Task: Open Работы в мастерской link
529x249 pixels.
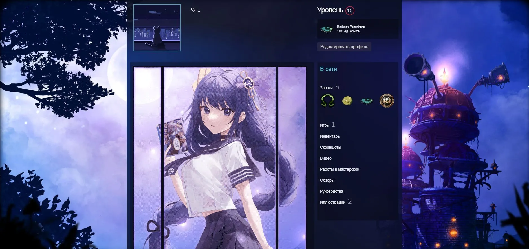Action: pyautogui.click(x=340, y=169)
